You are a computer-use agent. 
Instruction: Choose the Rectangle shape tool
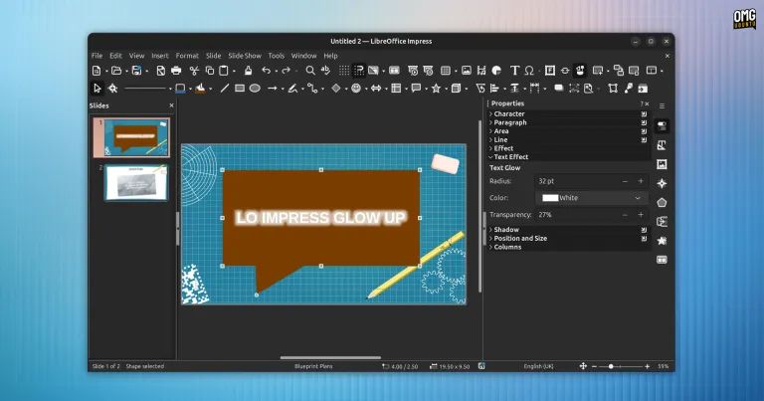240,89
